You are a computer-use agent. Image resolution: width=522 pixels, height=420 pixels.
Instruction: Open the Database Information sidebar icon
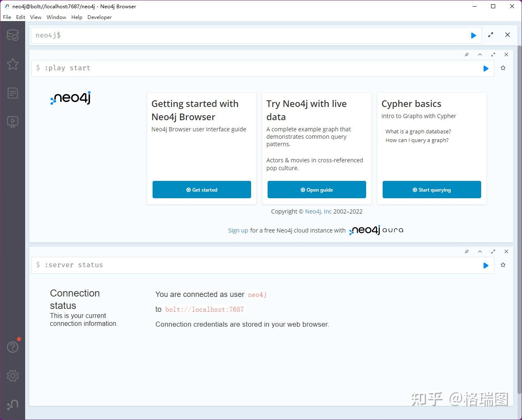click(13, 35)
